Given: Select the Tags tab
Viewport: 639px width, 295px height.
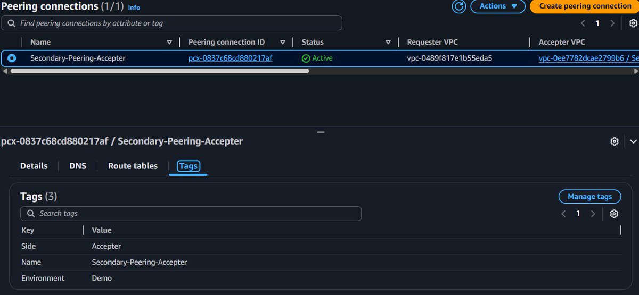Looking at the screenshot, I should pos(189,166).
